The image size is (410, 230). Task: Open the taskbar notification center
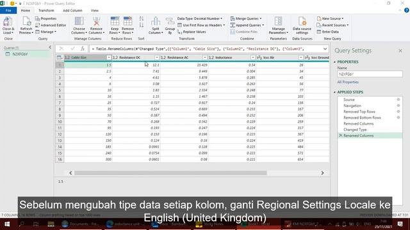400,224
